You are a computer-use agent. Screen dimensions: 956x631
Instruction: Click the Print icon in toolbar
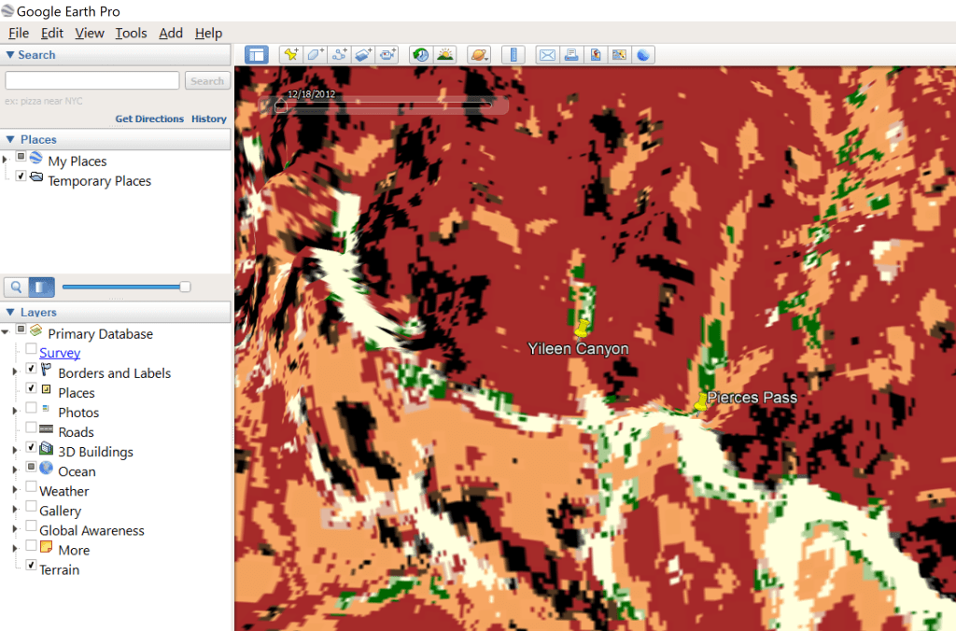point(571,55)
